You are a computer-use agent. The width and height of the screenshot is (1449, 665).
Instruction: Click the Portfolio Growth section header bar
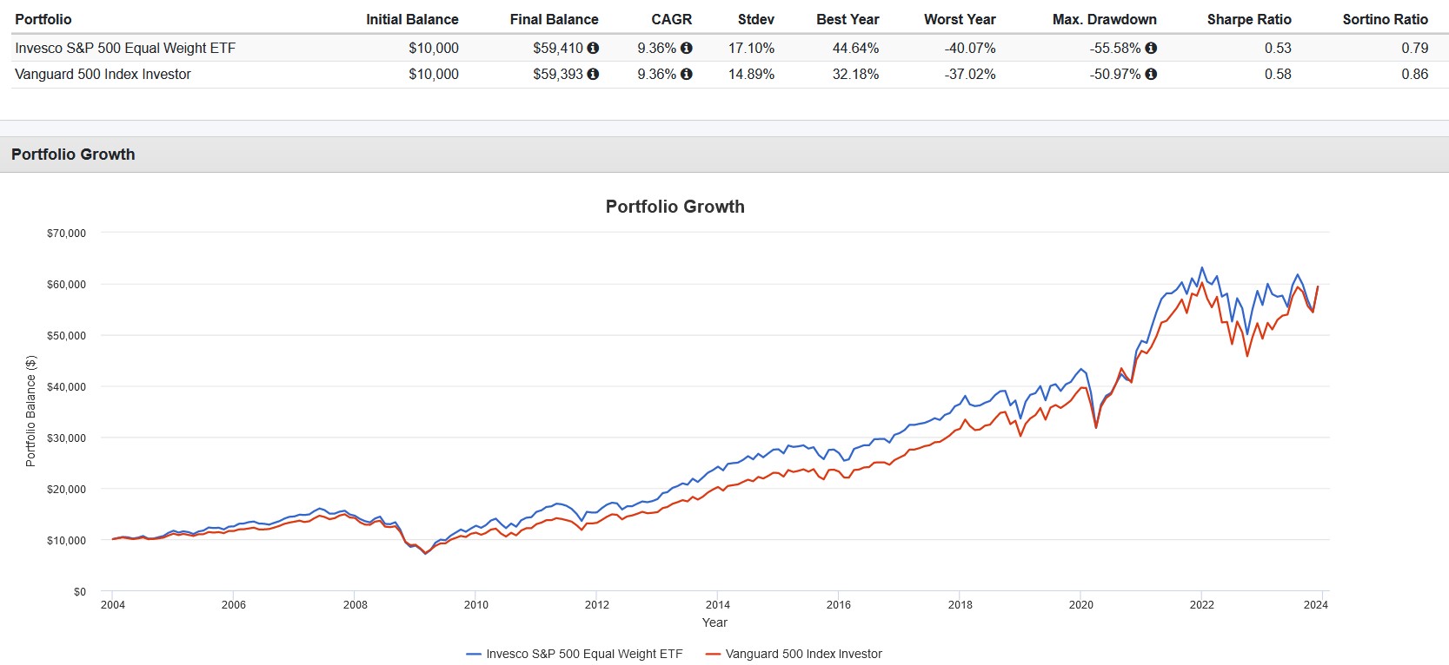724,155
